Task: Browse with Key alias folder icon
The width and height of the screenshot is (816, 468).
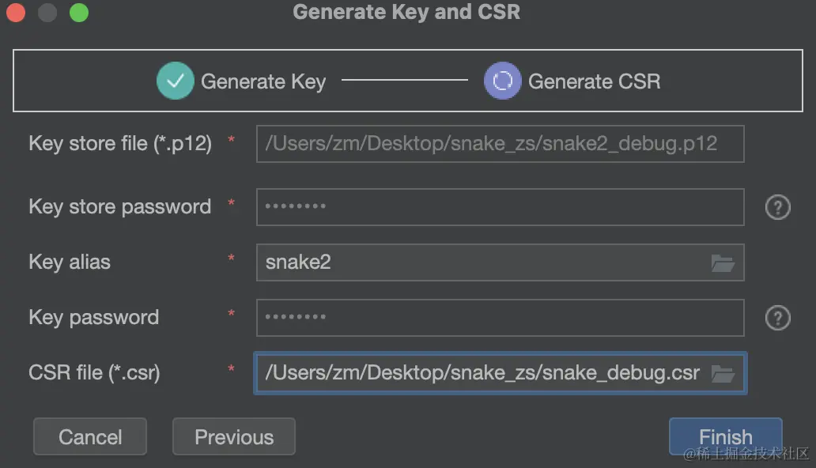Action: click(x=723, y=262)
